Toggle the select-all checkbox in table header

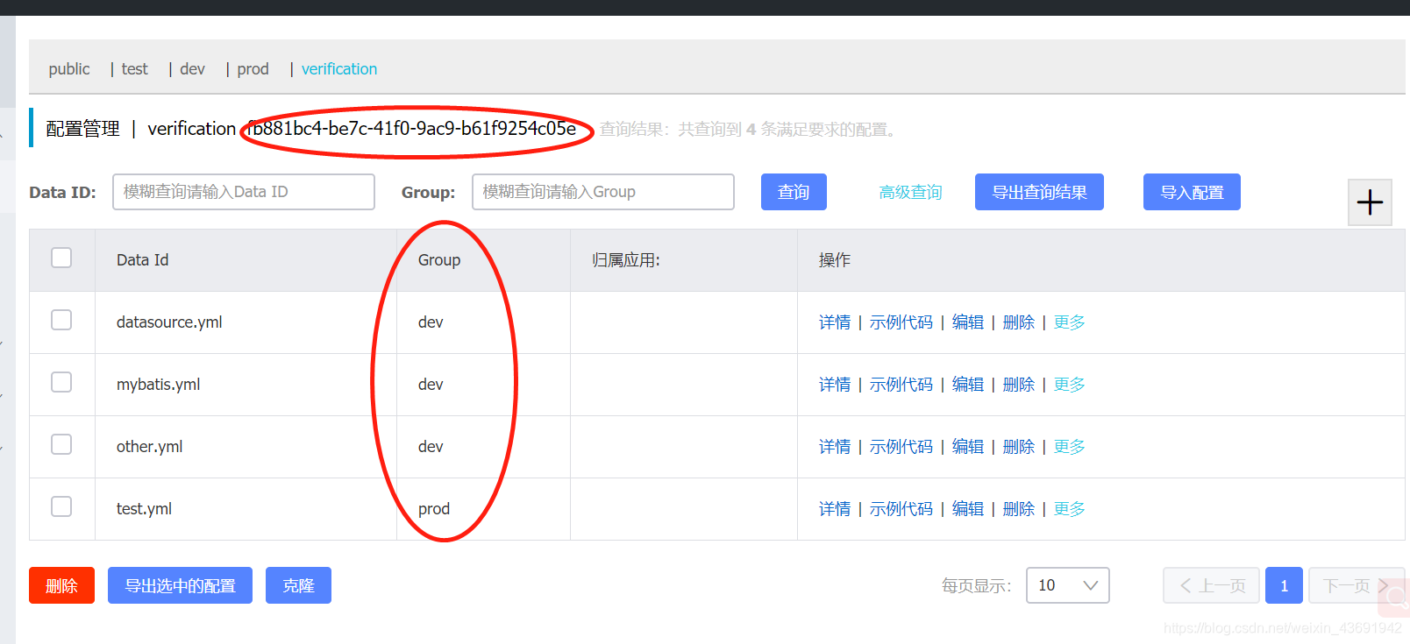[x=61, y=258]
